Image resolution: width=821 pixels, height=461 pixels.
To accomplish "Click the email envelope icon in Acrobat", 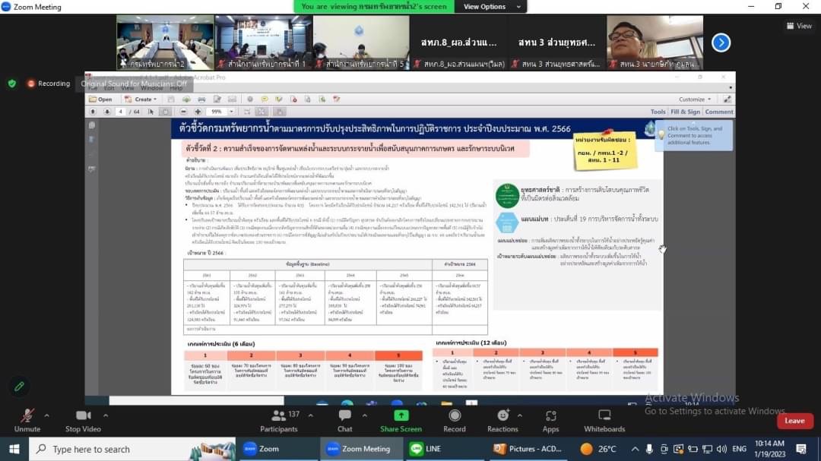I will tap(232, 99).
